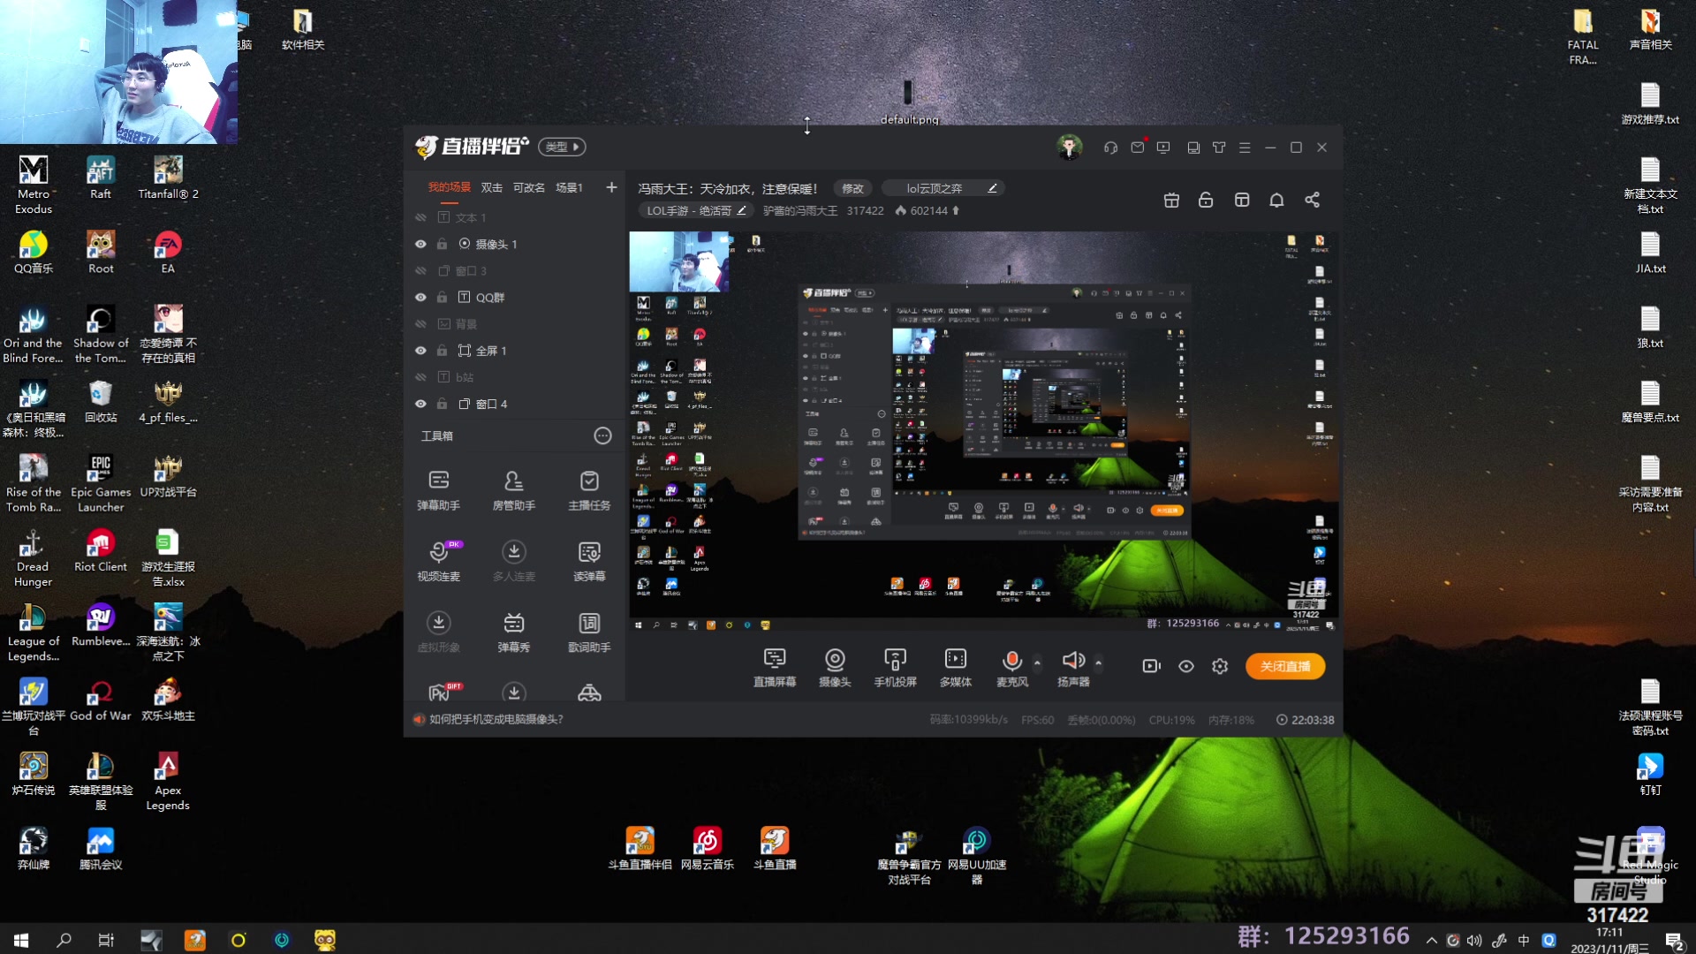Image resolution: width=1696 pixels, height=954 pixels.
Task: Add a 摄像头 source from bottom toolbar
Action: (x=834, y=667)
